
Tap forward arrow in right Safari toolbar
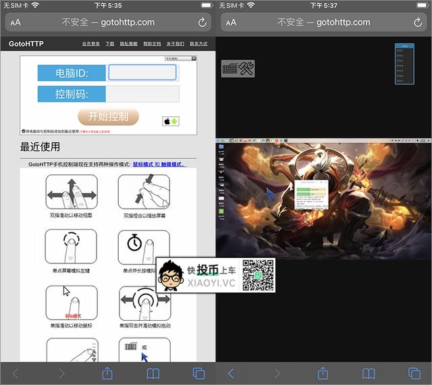(277, 374)
